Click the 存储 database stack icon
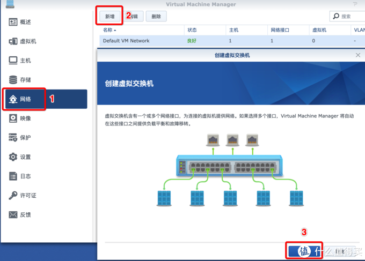The height and width of the screenshot is (261, 365). pyautogui.click(x=13, y=80)
